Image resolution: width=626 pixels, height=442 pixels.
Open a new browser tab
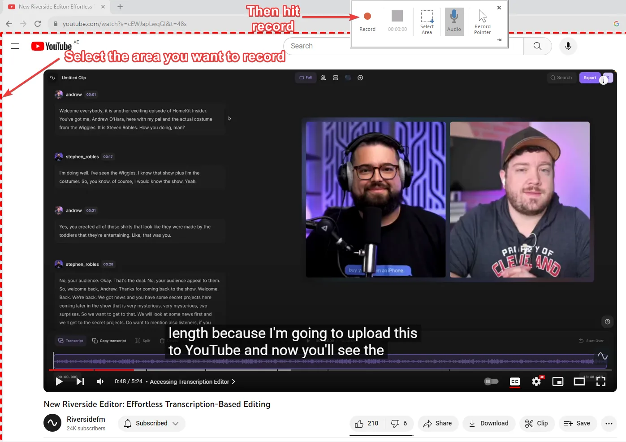[x=120, y=7]
